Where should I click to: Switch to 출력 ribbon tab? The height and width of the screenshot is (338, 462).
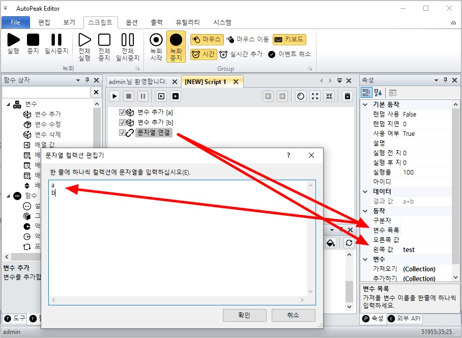[156, 22]
